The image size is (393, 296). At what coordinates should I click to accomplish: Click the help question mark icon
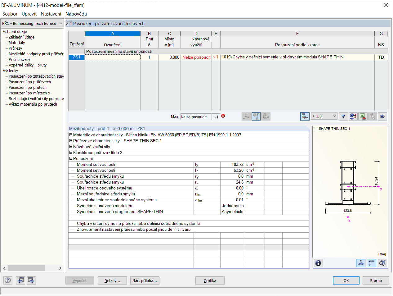coord(8,280)
